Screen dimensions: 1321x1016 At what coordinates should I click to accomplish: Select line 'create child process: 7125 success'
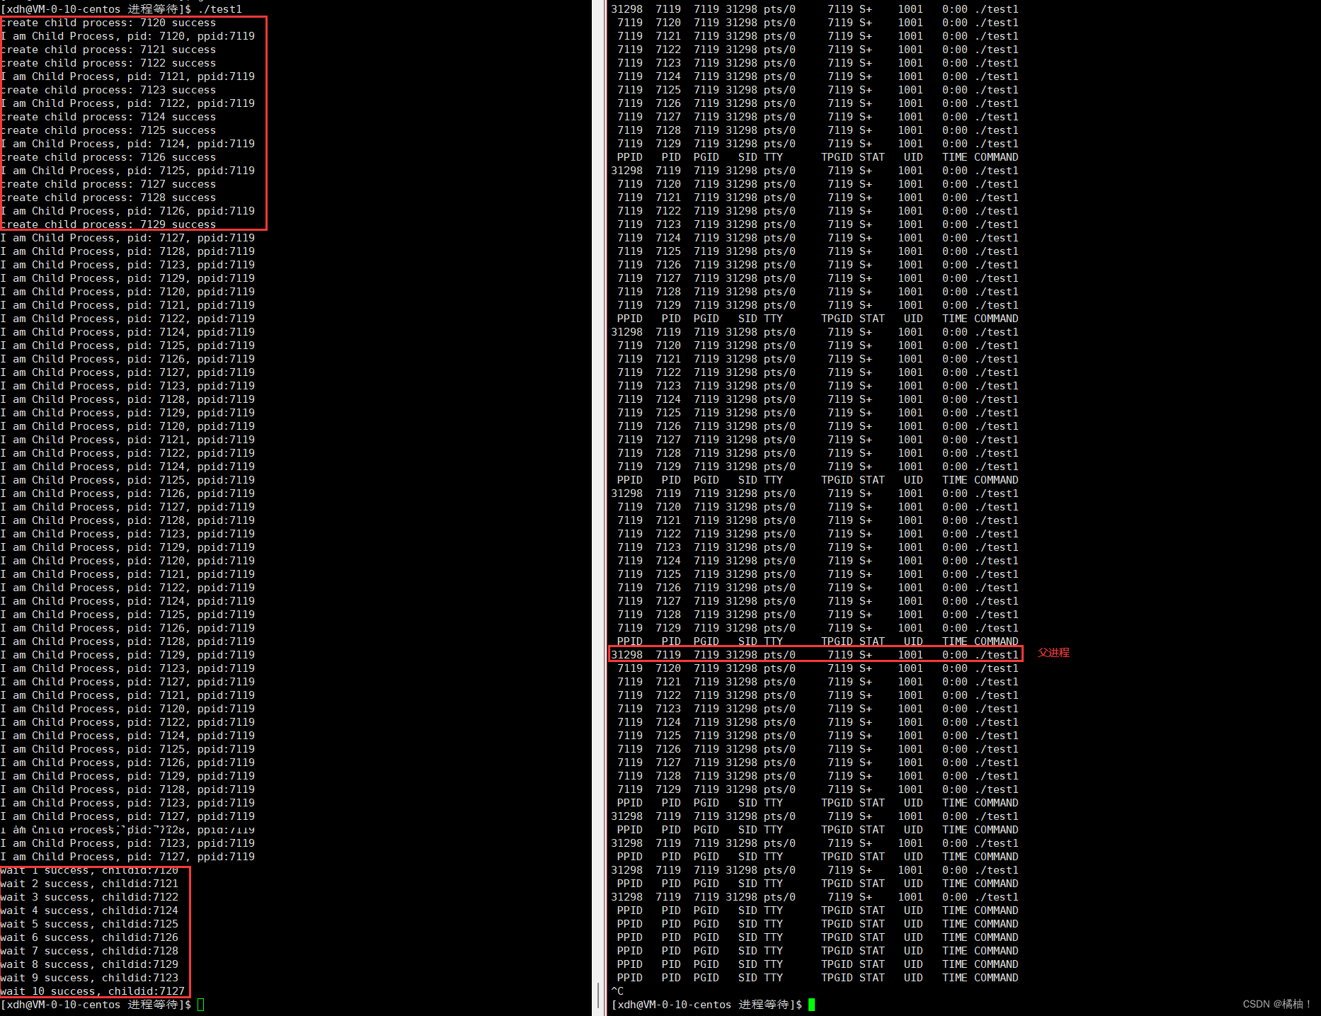tap(108, 130)
